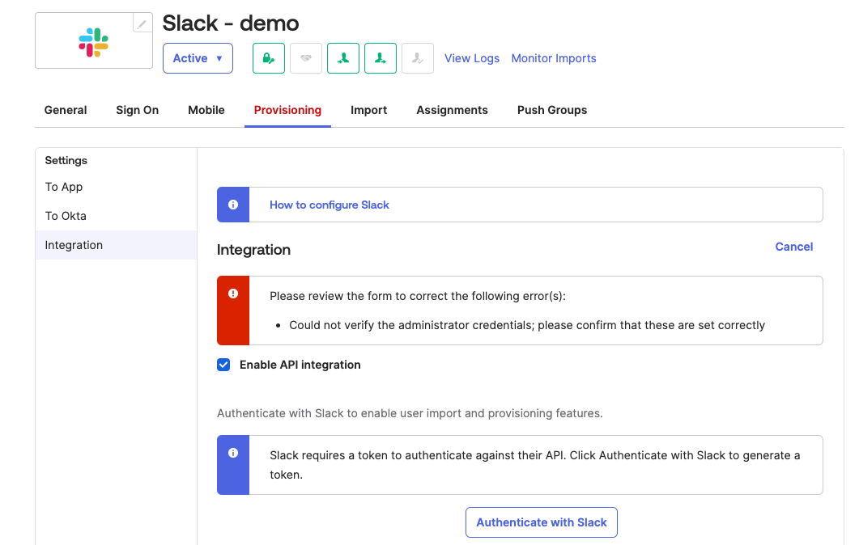Click the second green user push icon
The height and width of the screenshot is (545, 859).
[381, 58]
